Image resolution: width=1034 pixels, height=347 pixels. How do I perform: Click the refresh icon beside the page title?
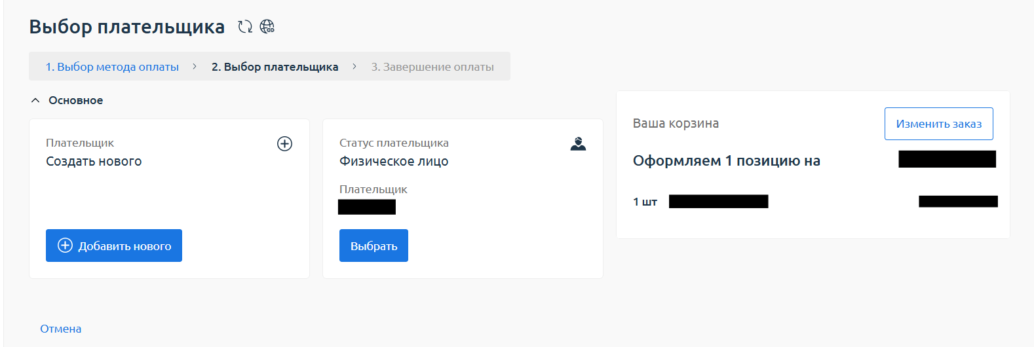pos(245,27)
